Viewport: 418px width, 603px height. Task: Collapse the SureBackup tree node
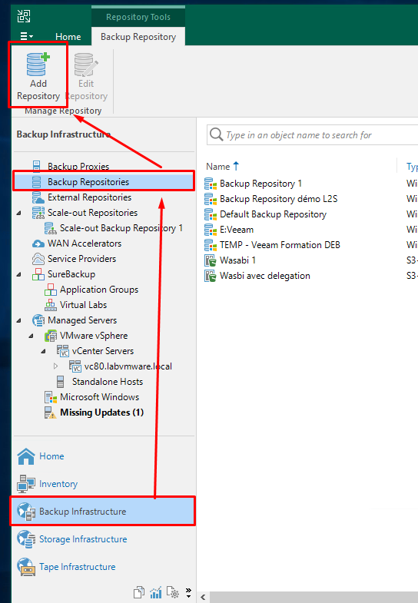(19, 274)
